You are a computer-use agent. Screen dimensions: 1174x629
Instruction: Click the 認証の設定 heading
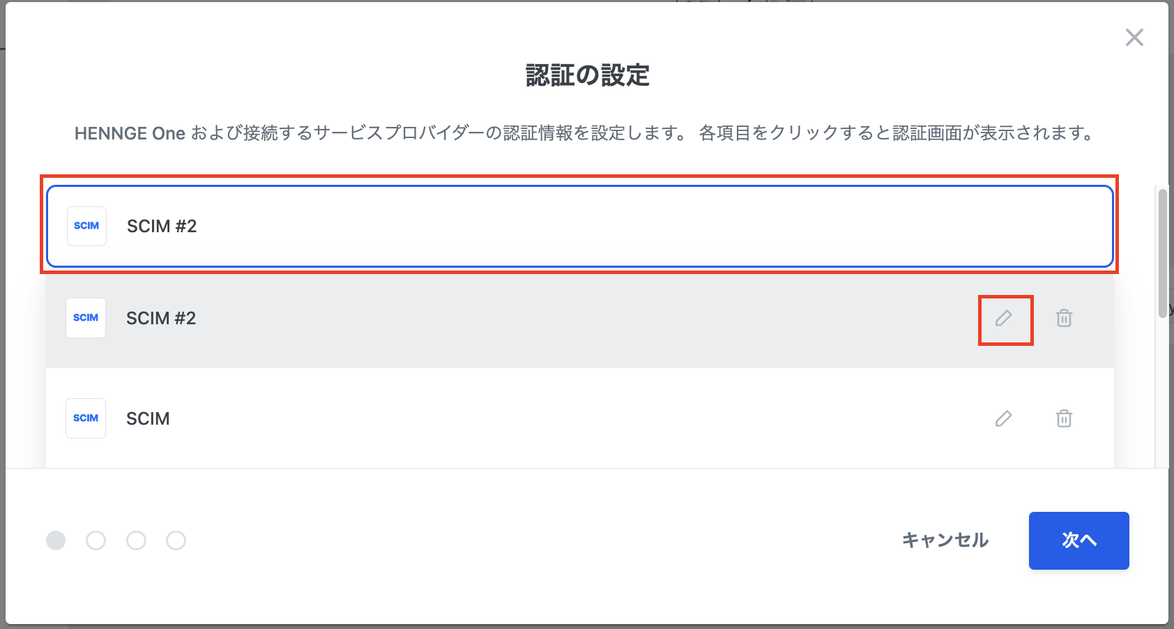pyautogui.click(x=587, y=75)
